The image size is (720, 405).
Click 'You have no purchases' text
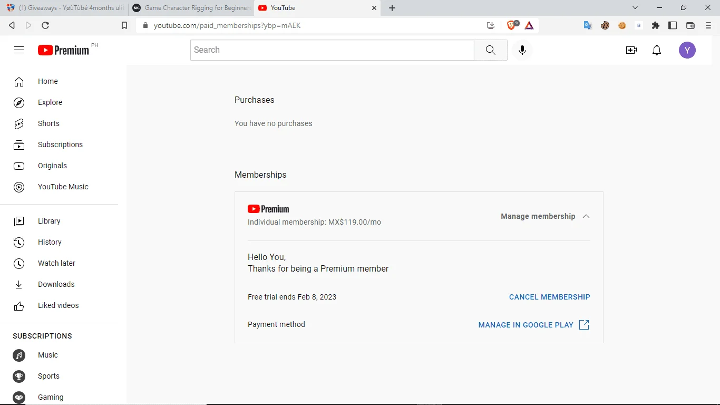click(x=274, y=123)
